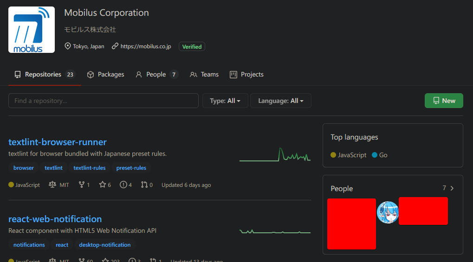Click the People panel heading
This screenshot has height=262, width=473.
click(342, 188)
